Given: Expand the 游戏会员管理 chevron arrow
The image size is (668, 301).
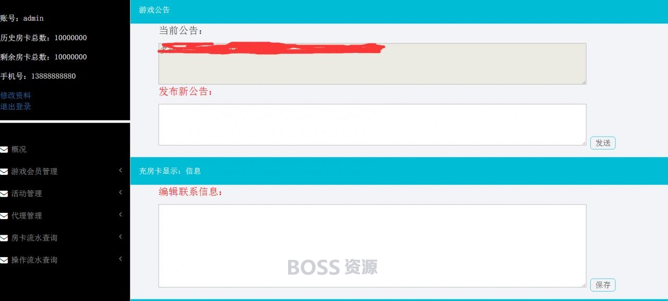Looking at the screenshot, I should 121,170.
